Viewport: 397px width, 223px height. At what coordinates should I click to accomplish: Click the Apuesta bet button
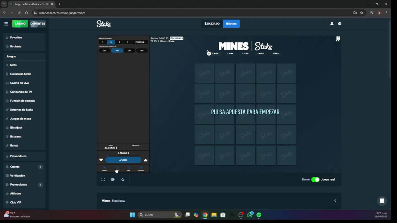point(123,160)
